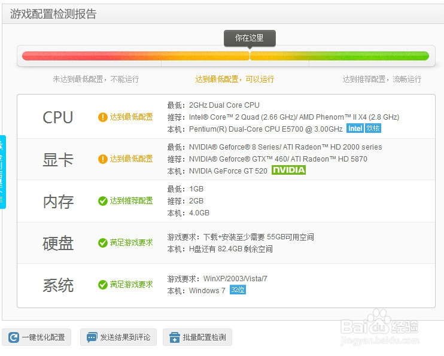Click 满足游戏要求 status in 硬盘 row
This screenshot has height=356, width=444.
[132, 243]
